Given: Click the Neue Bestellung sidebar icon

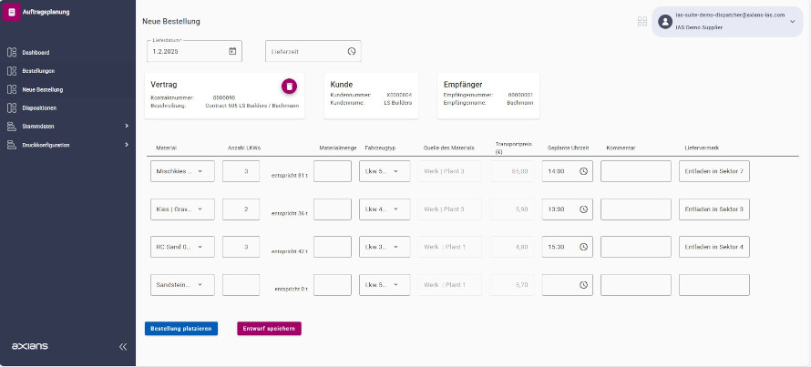Looking at the screenshot, I should (12, 89).
